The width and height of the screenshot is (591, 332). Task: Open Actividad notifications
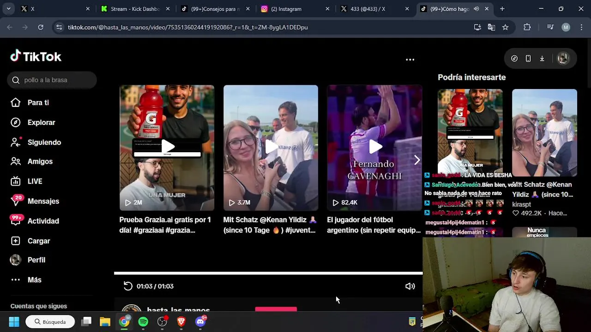click(x=35, y=221)
